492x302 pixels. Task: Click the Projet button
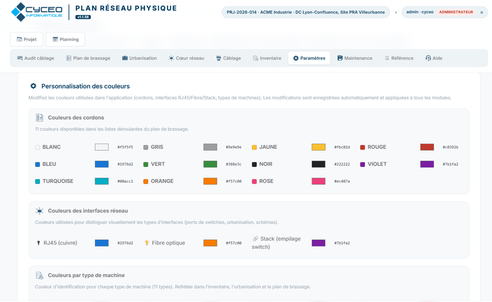point(26,39)
